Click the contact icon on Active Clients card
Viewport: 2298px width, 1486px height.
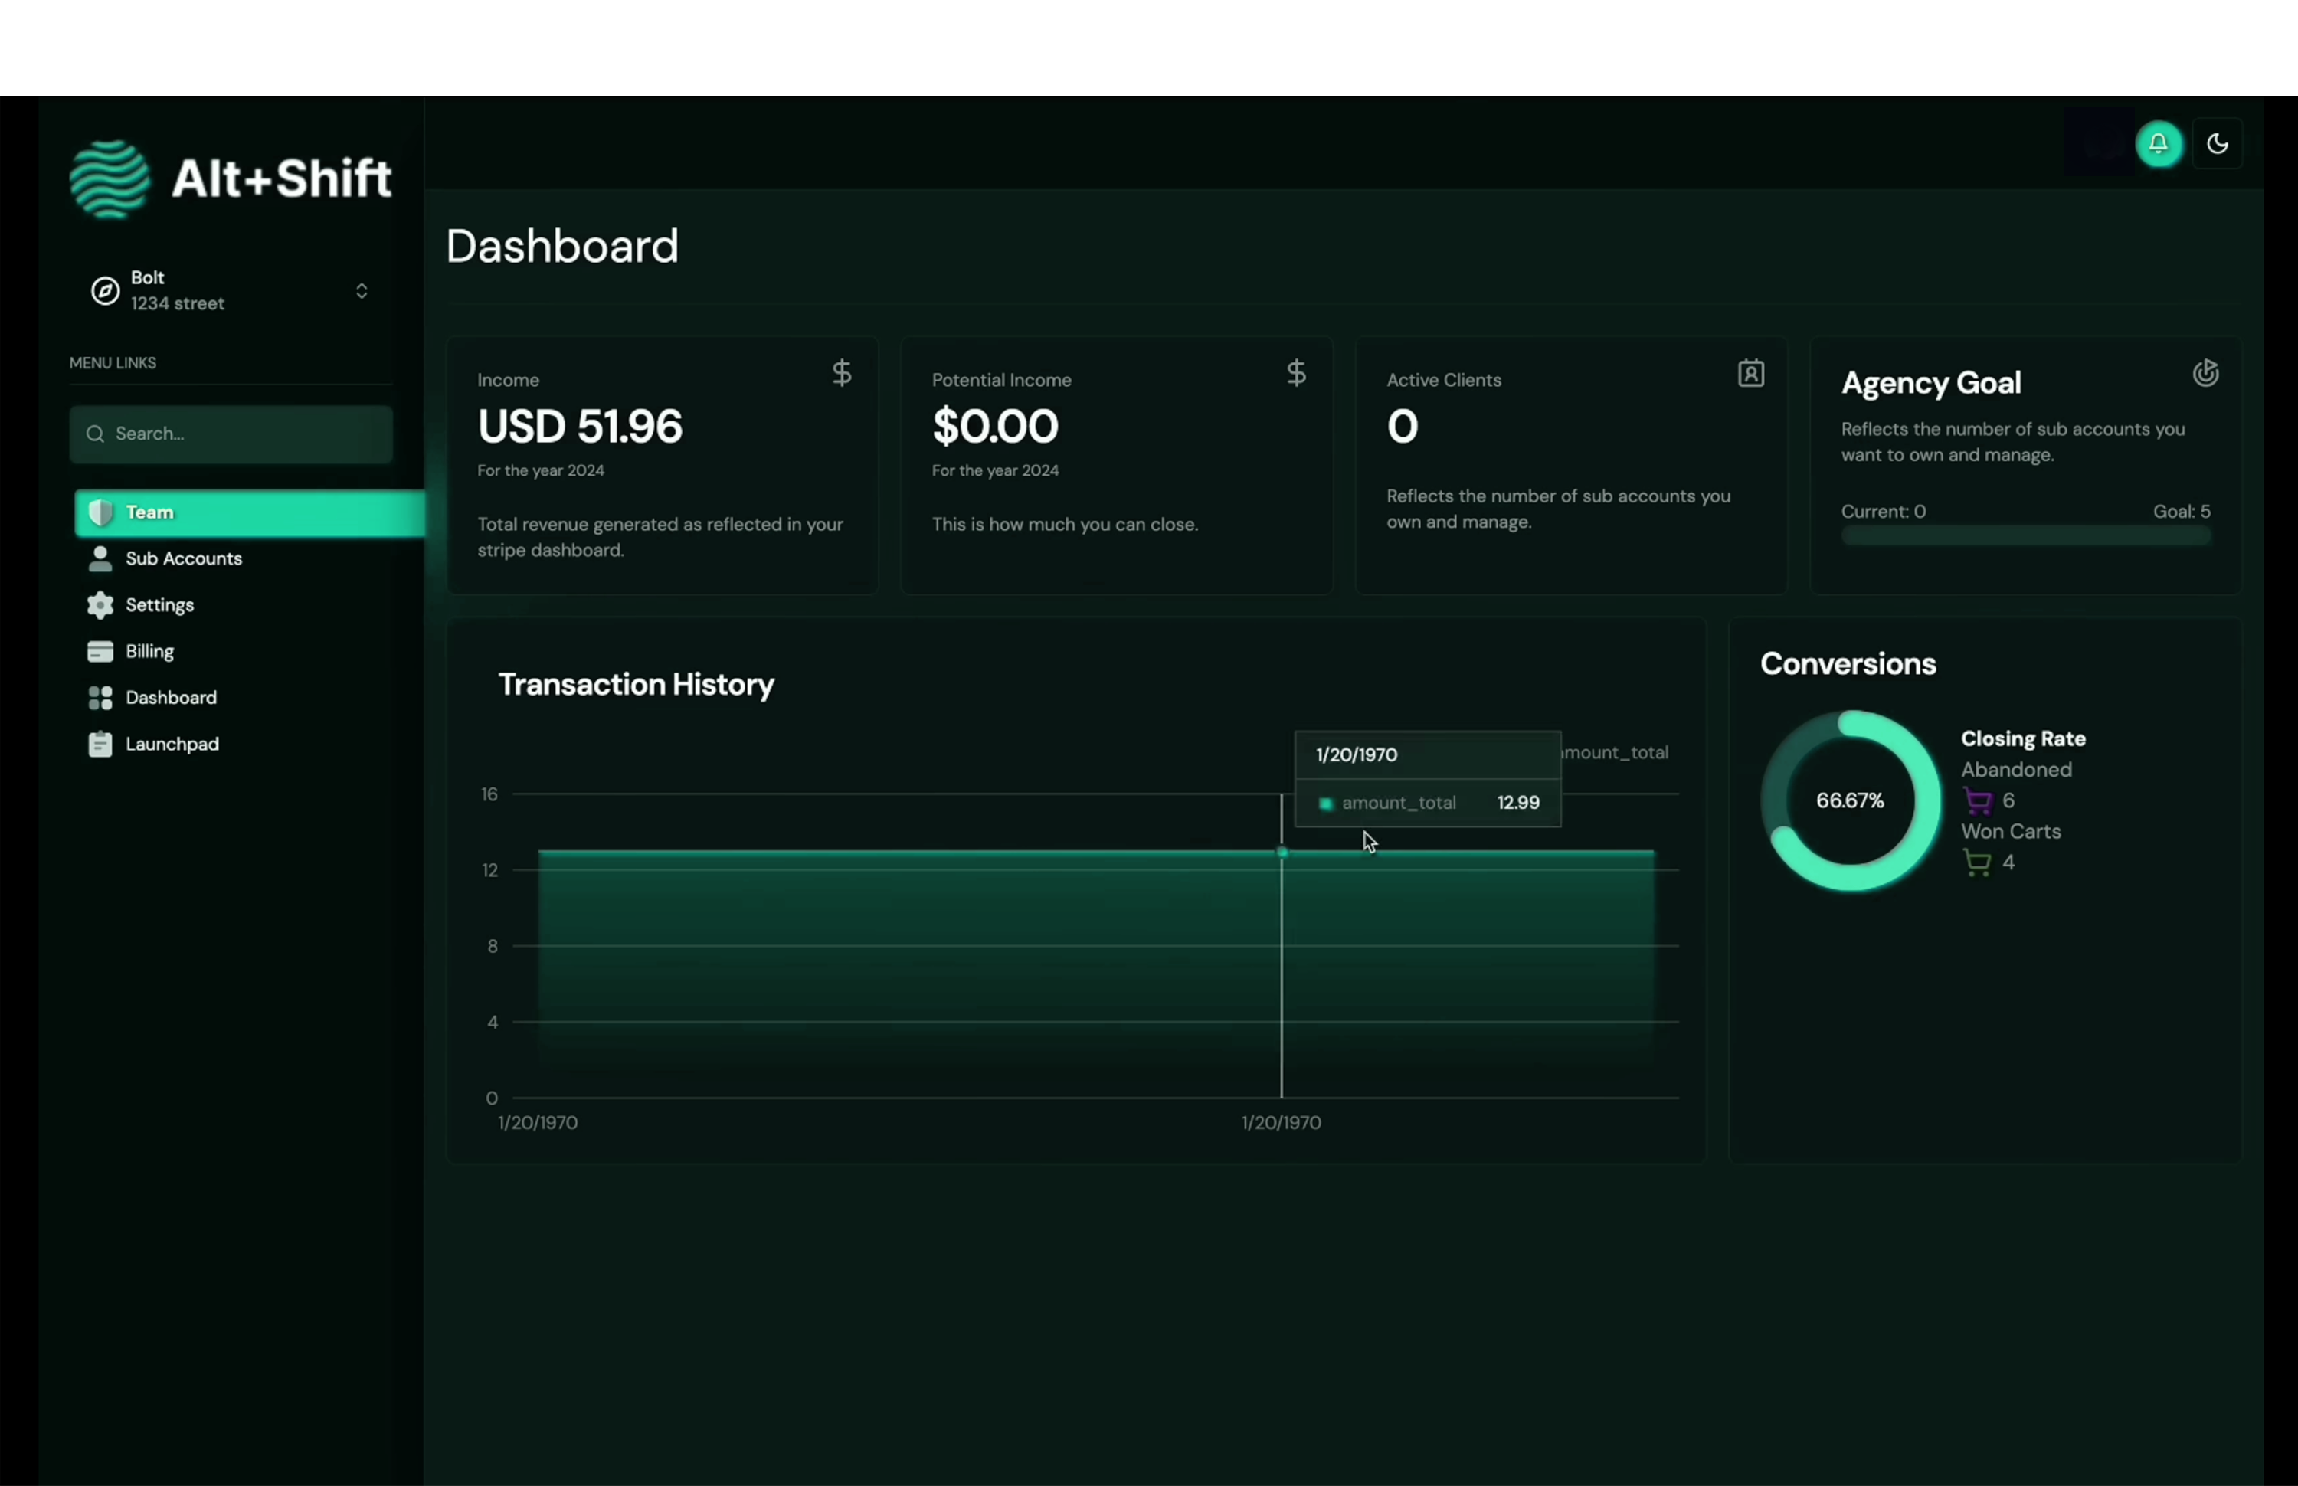pyautogui.click(x=1751, y=374)
